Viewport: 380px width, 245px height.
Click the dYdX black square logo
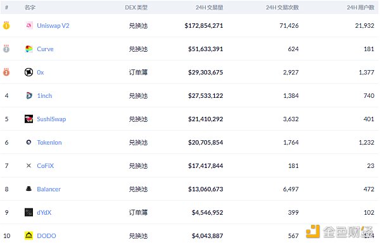29,212
